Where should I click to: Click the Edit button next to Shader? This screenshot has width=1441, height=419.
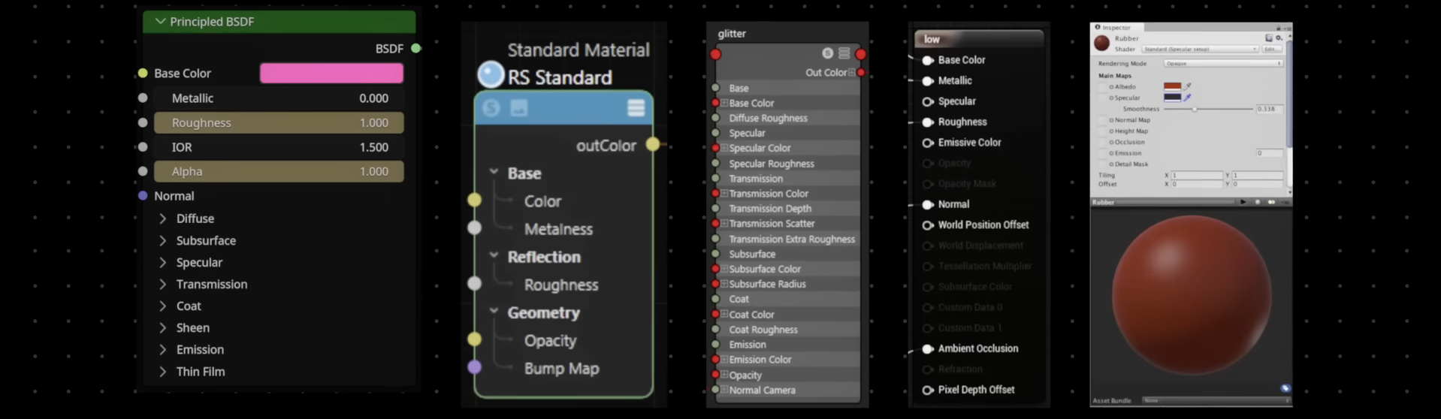coord(1272,49)
